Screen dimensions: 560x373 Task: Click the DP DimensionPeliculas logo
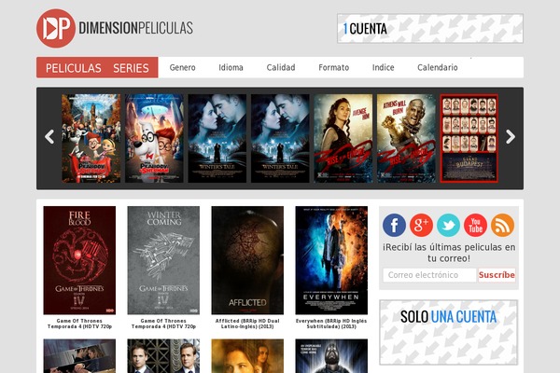click(x=115, y=28)
